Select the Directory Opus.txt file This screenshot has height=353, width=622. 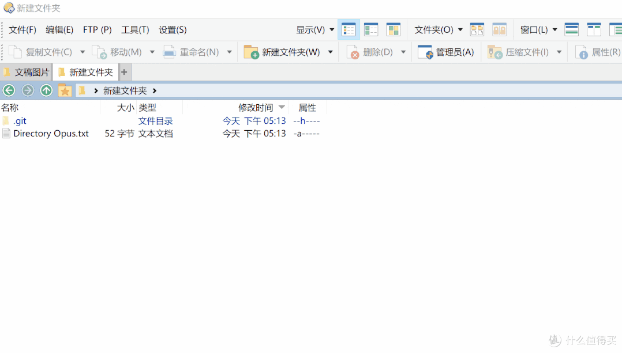pyautogui.click(x=51, y=134)
